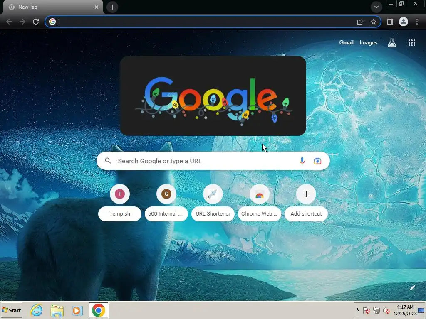Click the network status tray icon
The image size is (426, 319).
coord(376,310)
